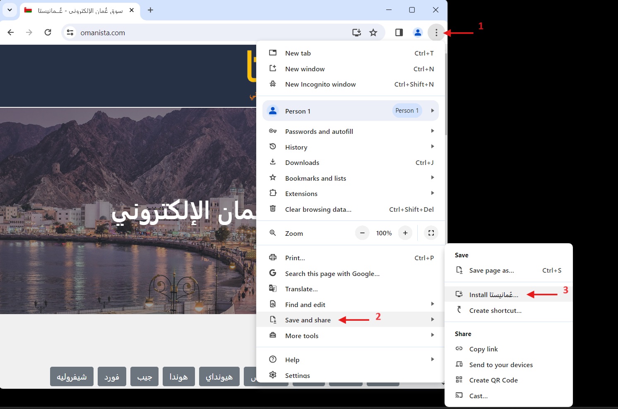Click the Muscat waterfront hero image

click(x=128, y=211)
